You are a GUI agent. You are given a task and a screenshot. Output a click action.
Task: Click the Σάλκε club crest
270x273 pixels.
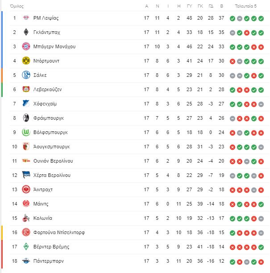pos(26,75)
